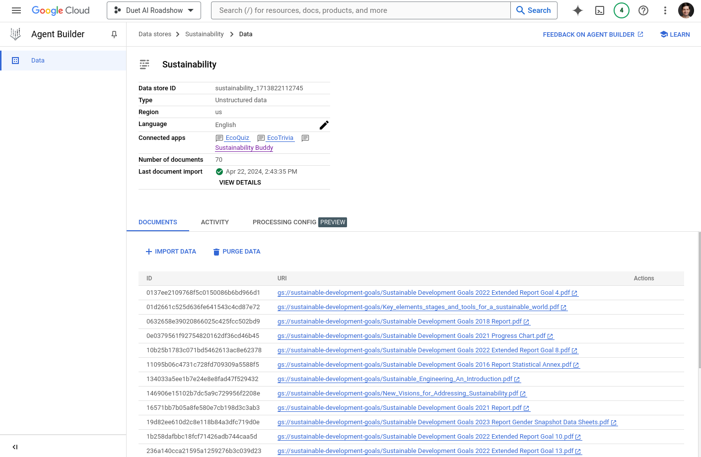Switch to the Activity tab
Viewport: 701px width, 457px height.
[215, 222]
